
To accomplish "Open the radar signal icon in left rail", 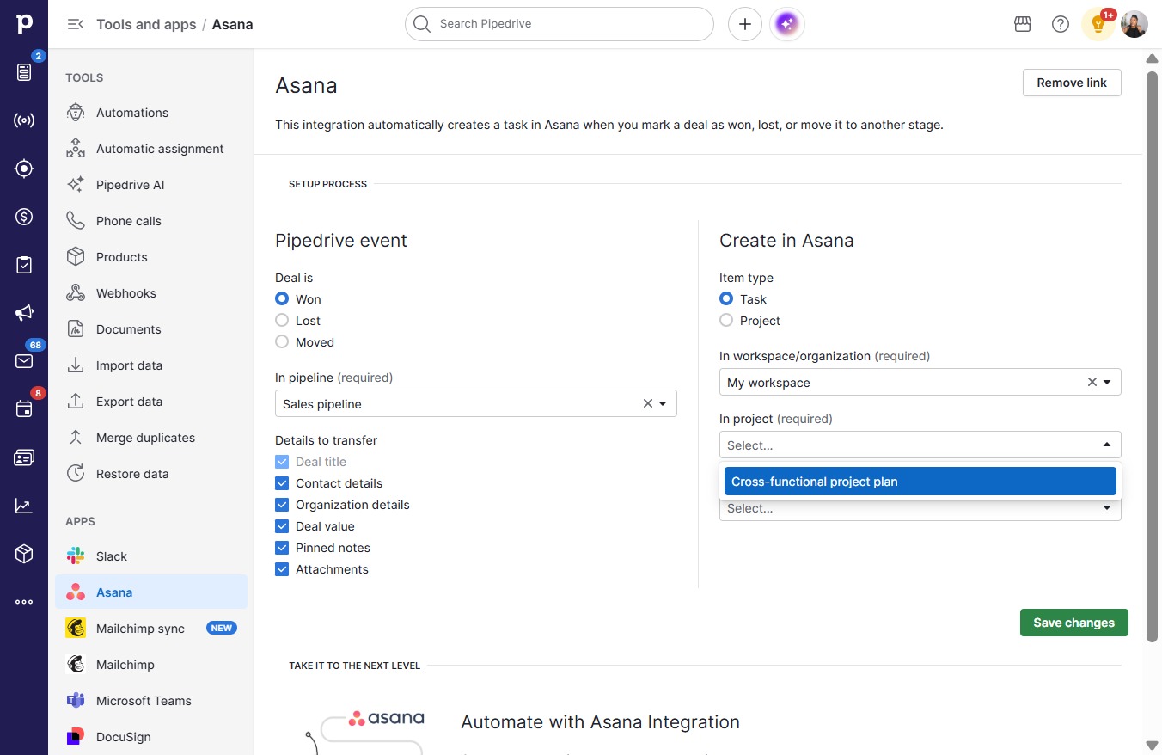I will pos(24,120).
